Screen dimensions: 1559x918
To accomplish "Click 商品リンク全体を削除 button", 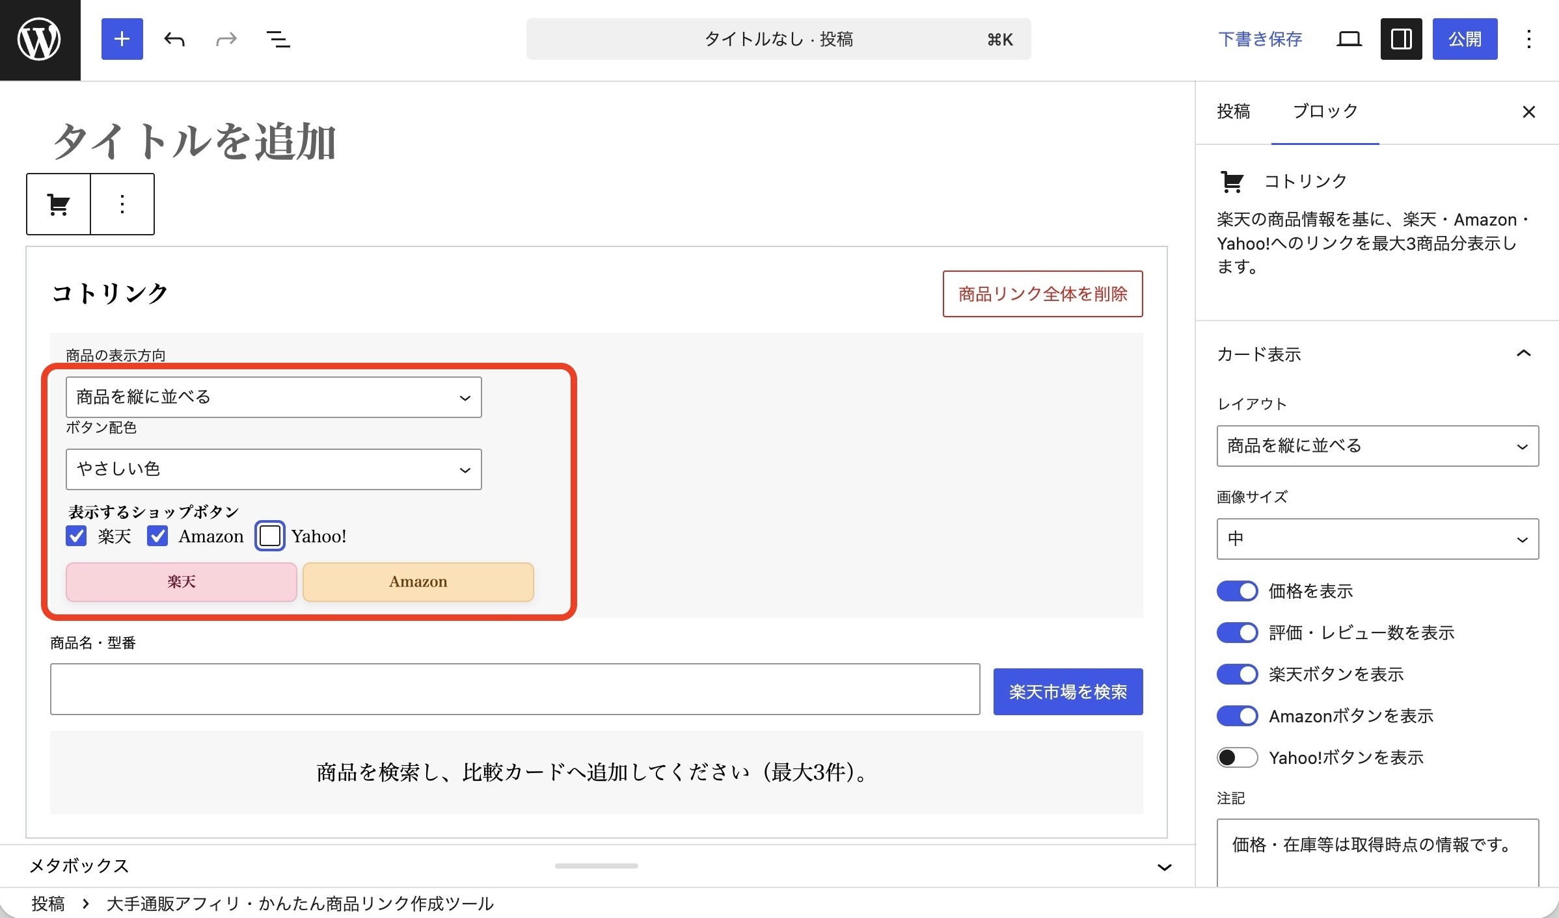I will pyautogui.click(x=1043, y=294).
